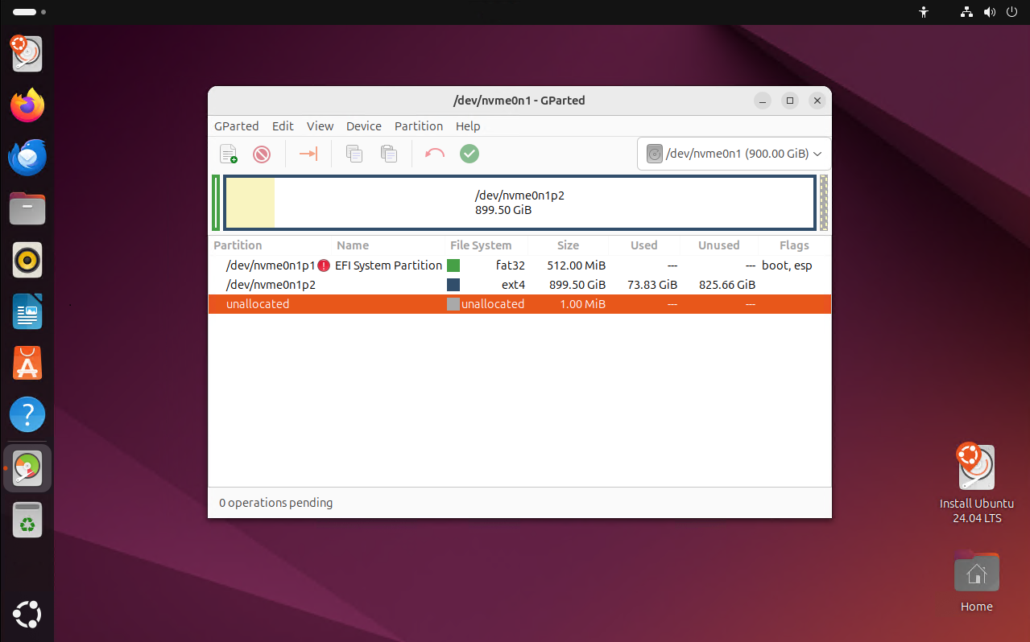The width and height of the screenshot is (1030, 642).
Task: Expand the /dev/nvme0n1 device selector
Action: click(817, 154)
